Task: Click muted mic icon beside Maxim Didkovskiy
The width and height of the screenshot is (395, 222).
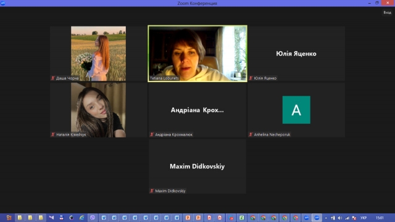Action: tap(152, 191)
